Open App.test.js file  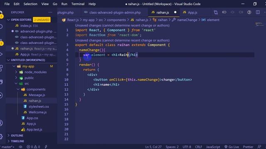click(x=34, y=130)
